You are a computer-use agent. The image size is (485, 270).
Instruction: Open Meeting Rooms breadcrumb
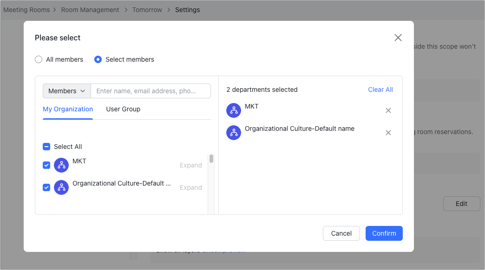click(26, 10)
